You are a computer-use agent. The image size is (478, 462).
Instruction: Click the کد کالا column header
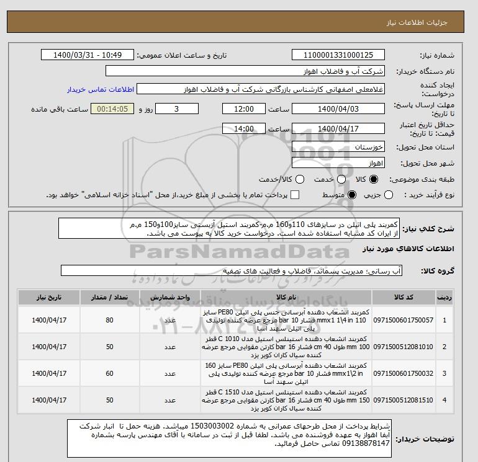(404, 297)
